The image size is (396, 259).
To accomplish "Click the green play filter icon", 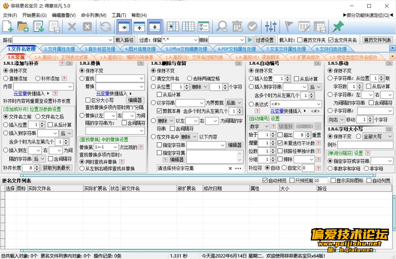I will pyautogui.click(x=250, y=40).
